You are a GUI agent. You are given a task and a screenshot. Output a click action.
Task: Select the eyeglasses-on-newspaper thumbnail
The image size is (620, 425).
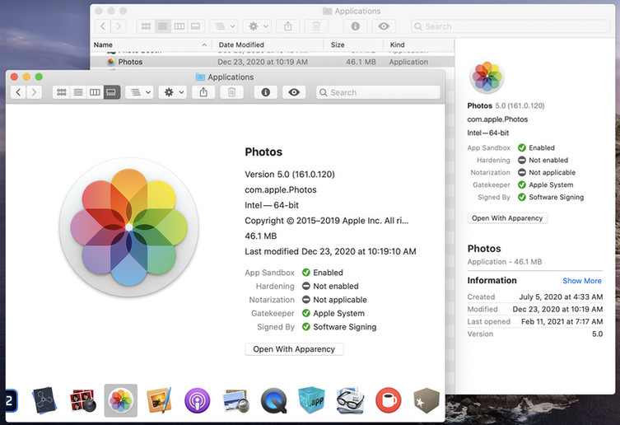point(350,400)
